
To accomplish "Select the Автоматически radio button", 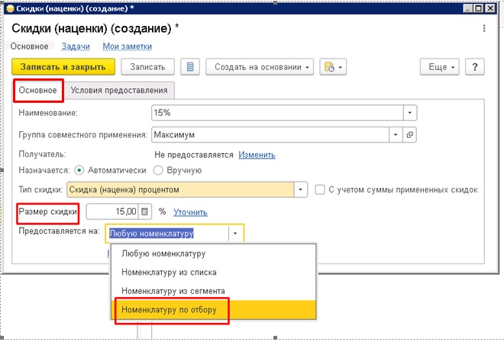I will click(79, 170).
